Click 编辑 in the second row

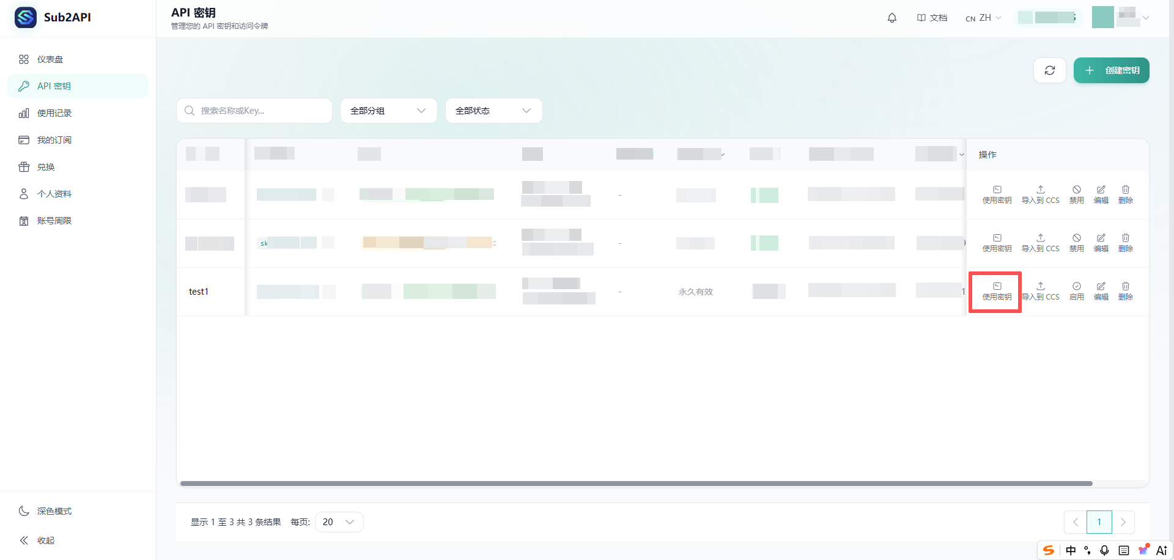pos(1101,243)
